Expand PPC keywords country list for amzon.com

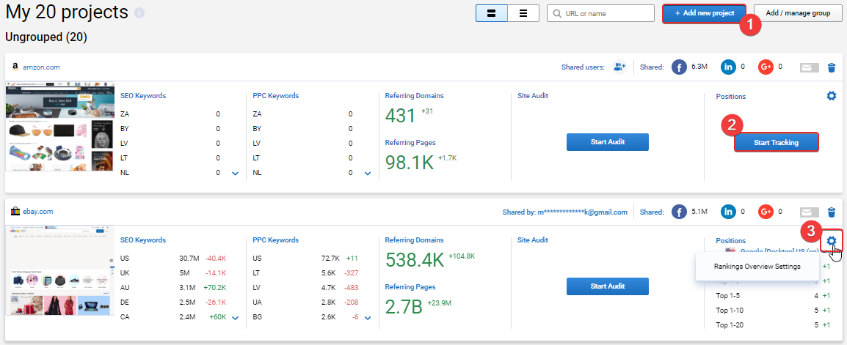tap(368, 174)
